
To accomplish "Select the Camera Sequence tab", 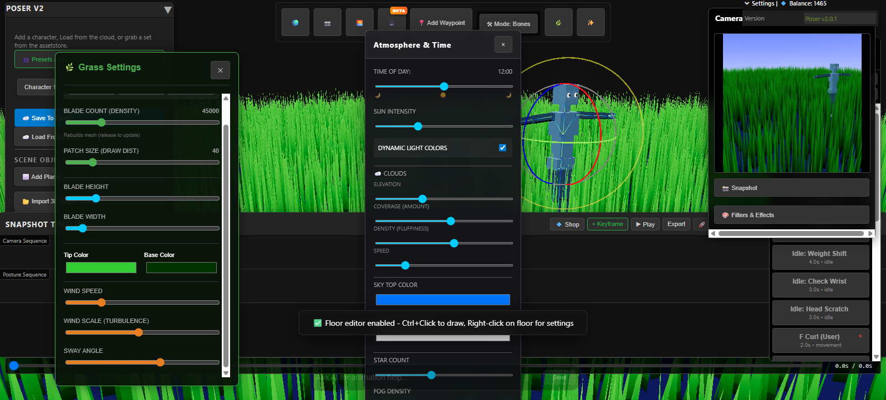I will pyautogui.click(x=25, y=241).
